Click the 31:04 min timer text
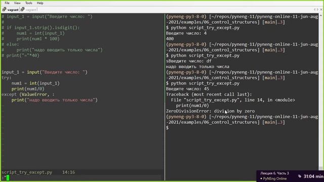This screenshot has height=182, width=324. point(313,176)
